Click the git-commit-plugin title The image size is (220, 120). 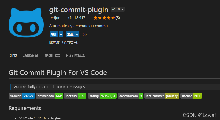click(x=79, y=10)
